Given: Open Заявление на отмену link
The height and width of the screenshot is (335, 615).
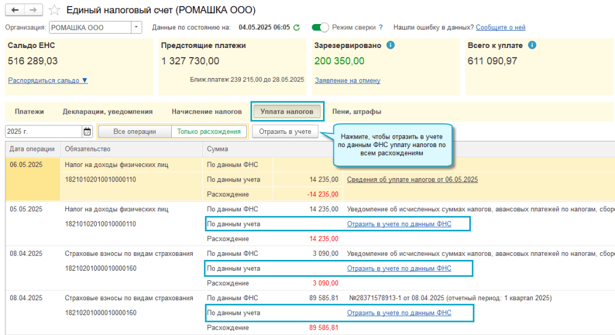Looking at the screenshot, I should pyautogui.click(x=347, y=80).
